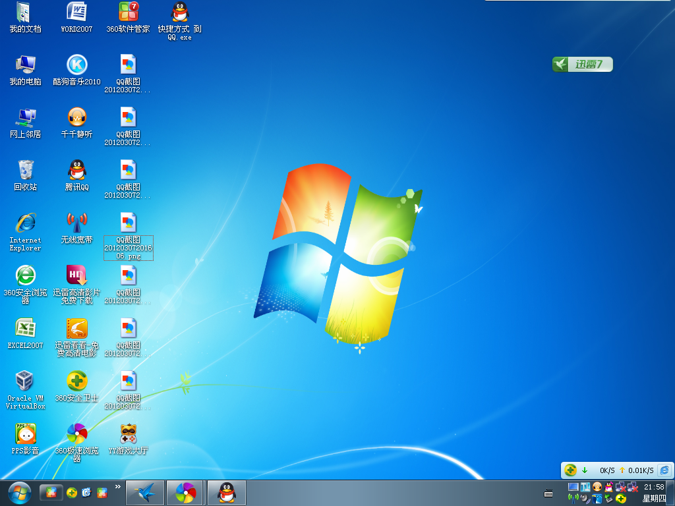Select the 网上邻居 desktop icon
The image size is (675, 506).
click(26, 123)
